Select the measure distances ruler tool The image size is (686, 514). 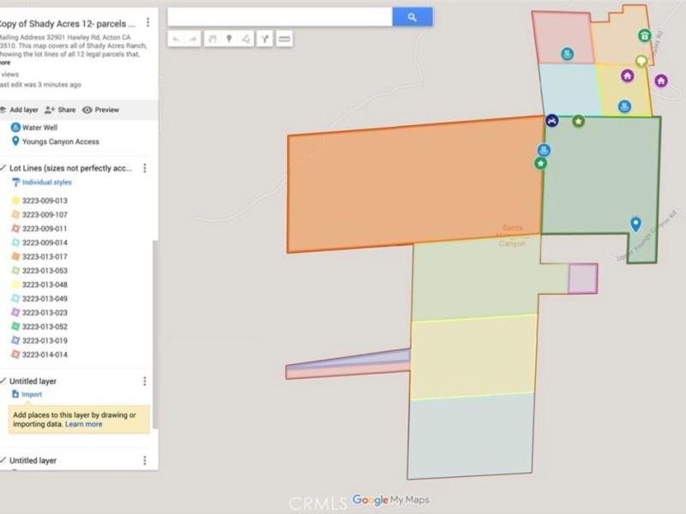click(x=285, y=39)
